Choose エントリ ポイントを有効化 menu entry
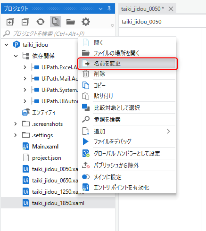 click(x=127, y=187)
